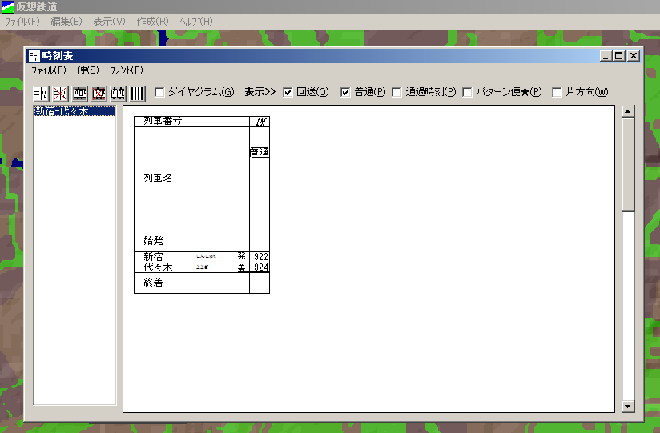Enable the ダイヤグラム(G) checkbox
This screenshot has width=660, height=433.
[159, 92]
